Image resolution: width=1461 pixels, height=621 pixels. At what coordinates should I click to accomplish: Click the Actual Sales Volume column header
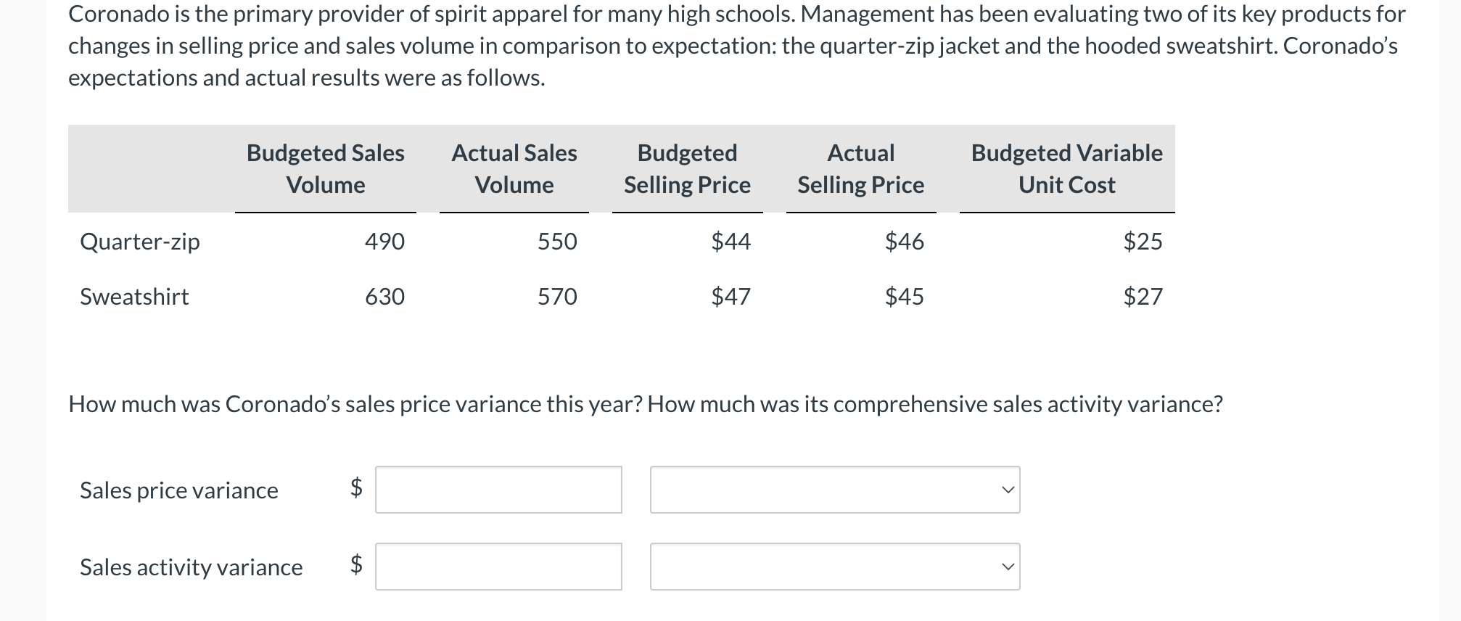[514, 168]
